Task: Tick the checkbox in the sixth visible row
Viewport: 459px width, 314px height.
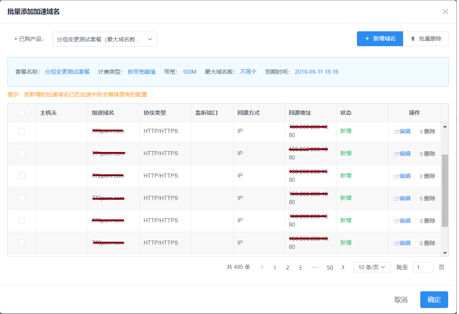Action: [x=22, y=243]
